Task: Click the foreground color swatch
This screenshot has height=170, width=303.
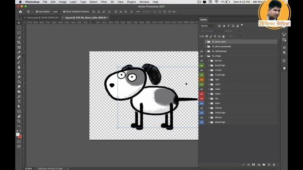Action: pos(18,134)
